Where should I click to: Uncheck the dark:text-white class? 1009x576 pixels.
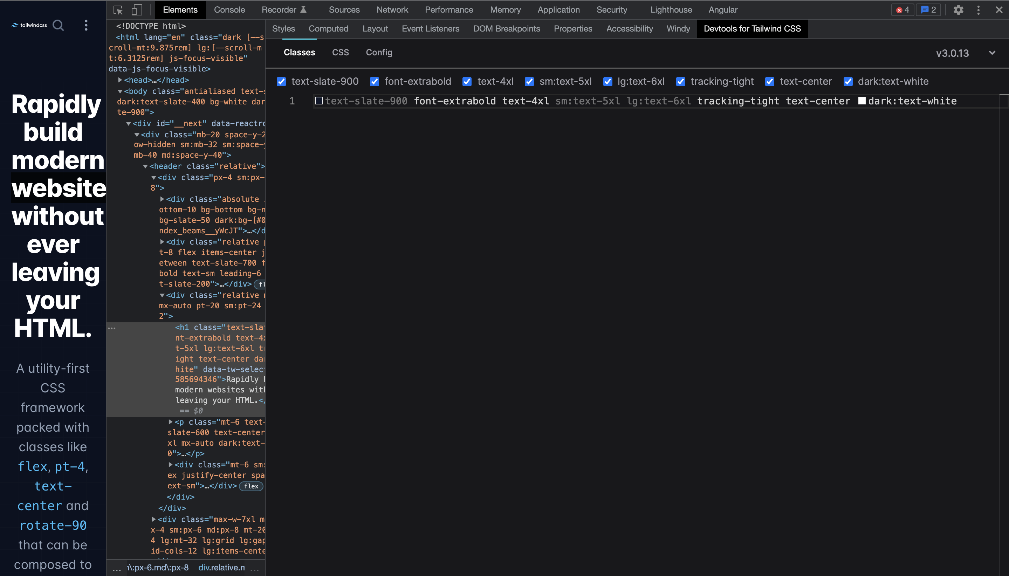(x=847, y=82)
